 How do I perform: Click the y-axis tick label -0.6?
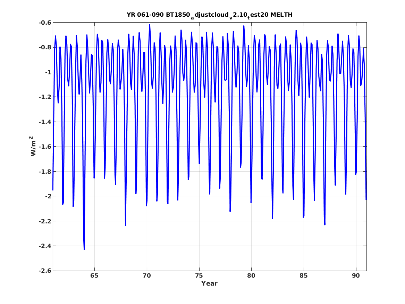(45, 23)
